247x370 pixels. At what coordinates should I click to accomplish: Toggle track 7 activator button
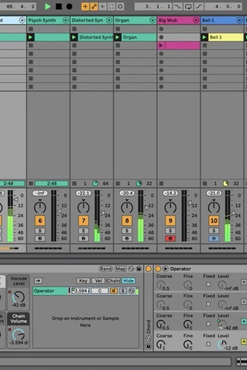point(83,220)
